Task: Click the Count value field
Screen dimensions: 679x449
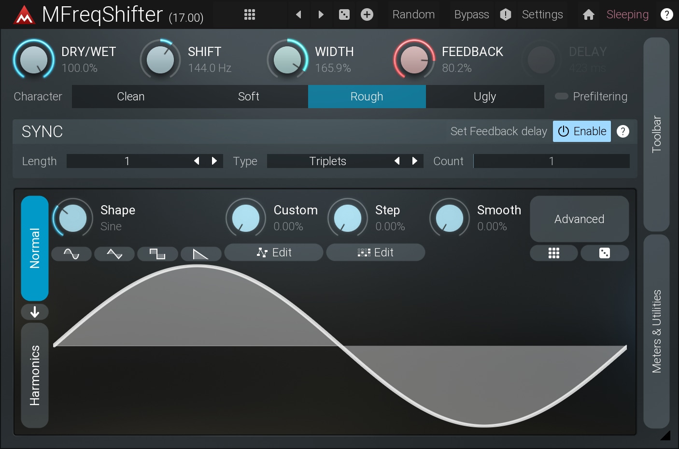Action: [x=551, y=161]
